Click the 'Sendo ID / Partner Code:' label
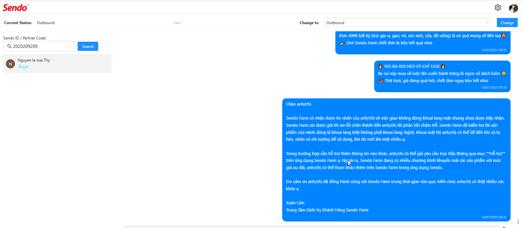Image resolution: width=522 pixels, height=228 pixels. pos(25,38)
